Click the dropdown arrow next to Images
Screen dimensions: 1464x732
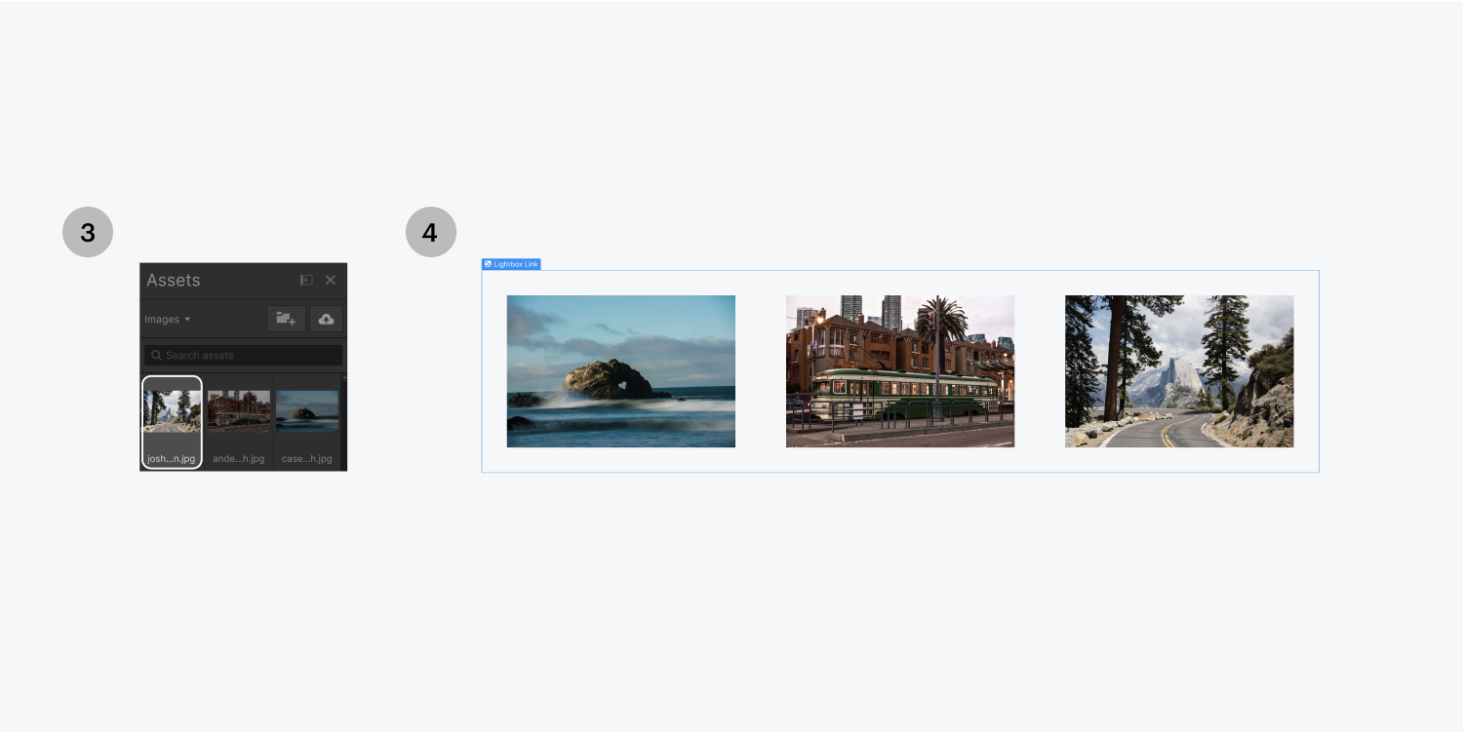pos(186,319)
